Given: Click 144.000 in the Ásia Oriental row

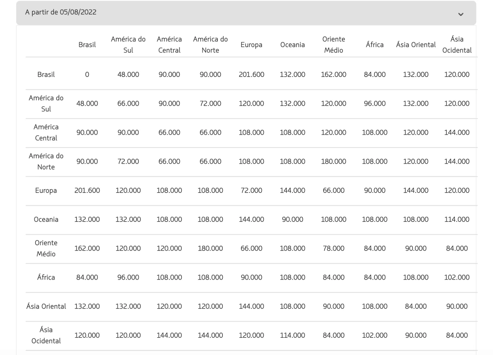Looking at the screenshot, I should 251,306.
